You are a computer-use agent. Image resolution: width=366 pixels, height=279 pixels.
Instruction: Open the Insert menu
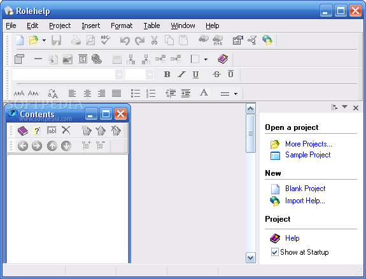coord(91,25)
